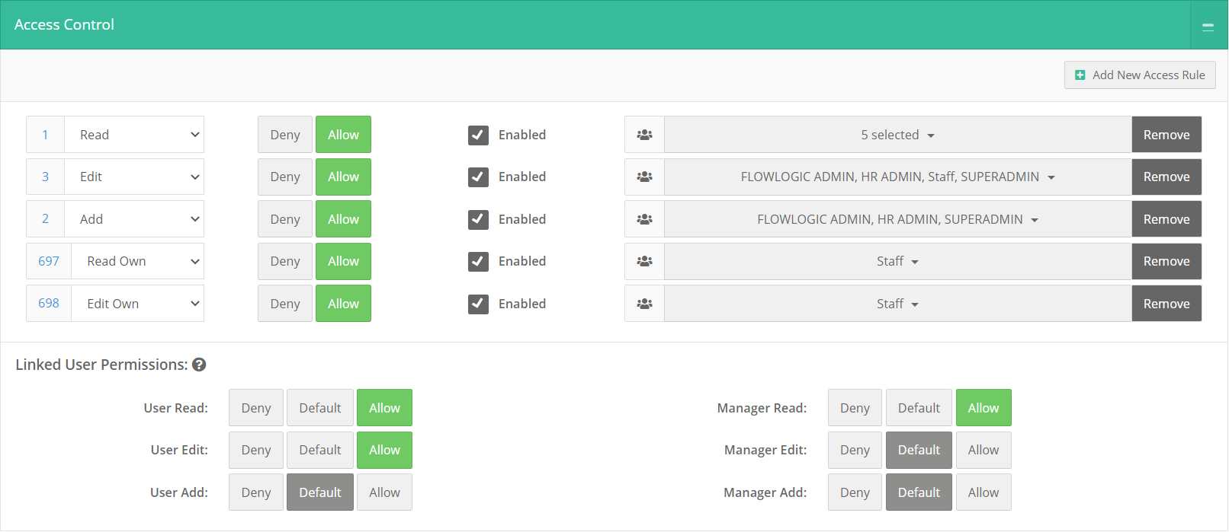Set Manager Read permission to Default

point(919,408)
